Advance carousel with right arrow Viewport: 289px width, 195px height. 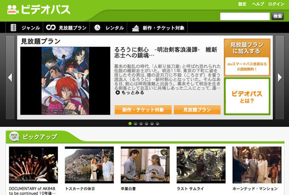point(279,77)
